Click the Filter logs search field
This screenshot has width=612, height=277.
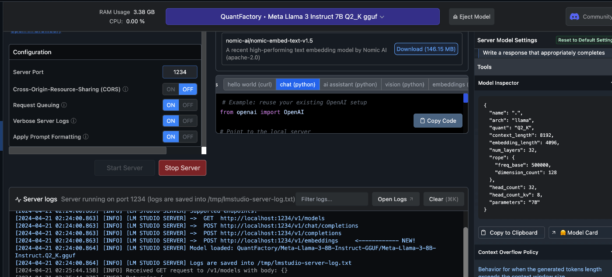(332, 199)
